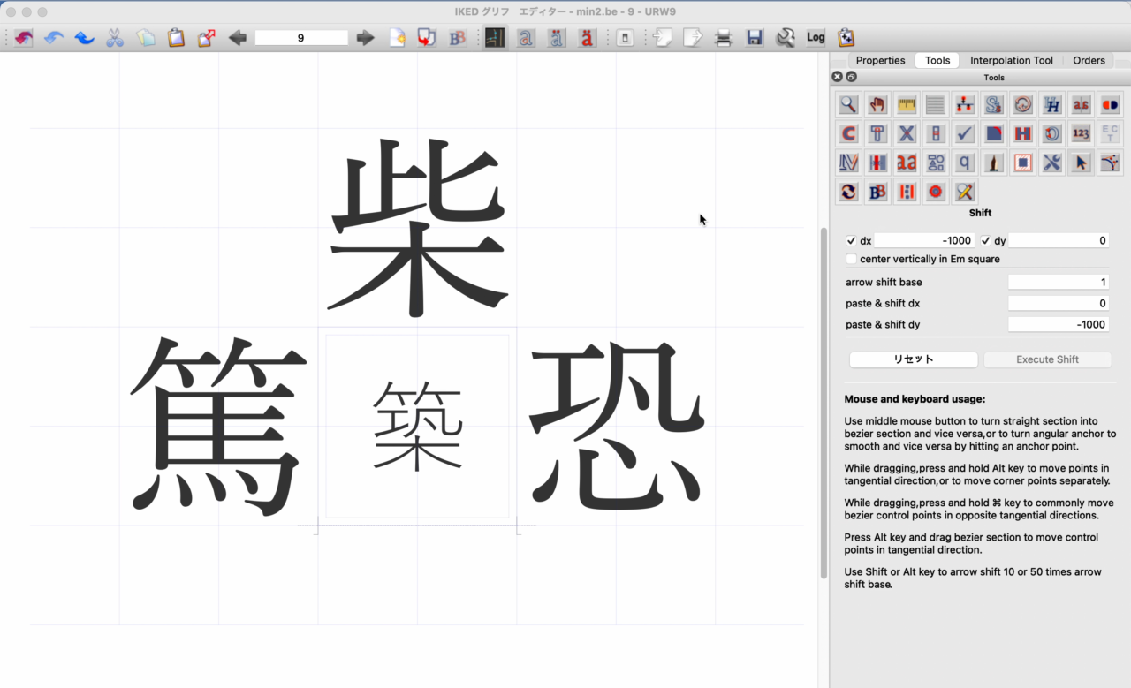Open the Log from the toolbar
This screenshot has height=688, width=1131.
click(816, 38)
